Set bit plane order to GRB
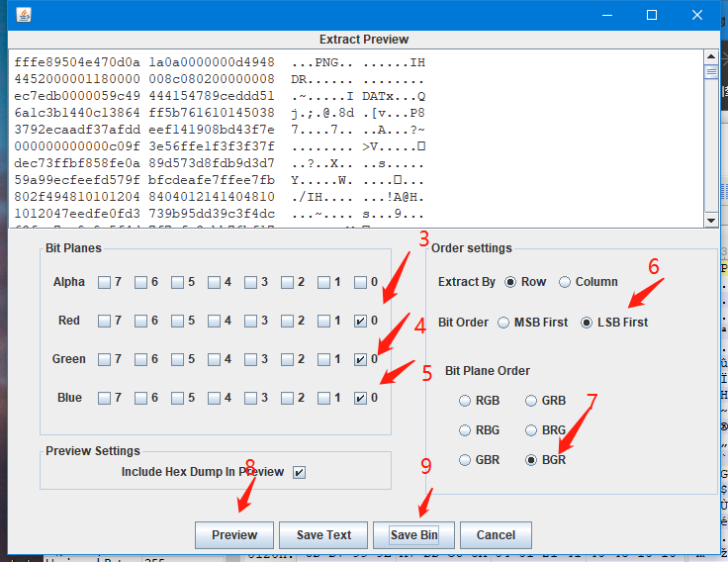 (x=531, y=401)
